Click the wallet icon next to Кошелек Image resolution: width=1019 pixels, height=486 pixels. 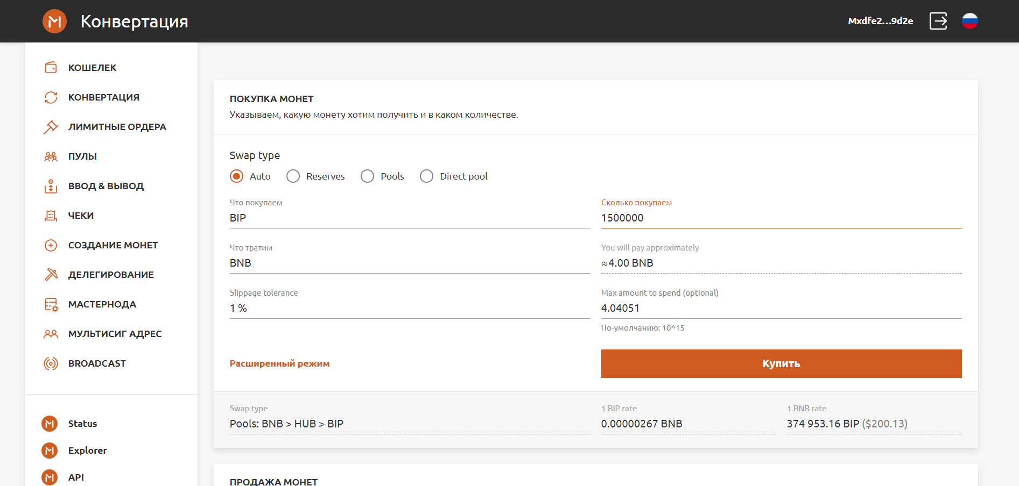51,68
